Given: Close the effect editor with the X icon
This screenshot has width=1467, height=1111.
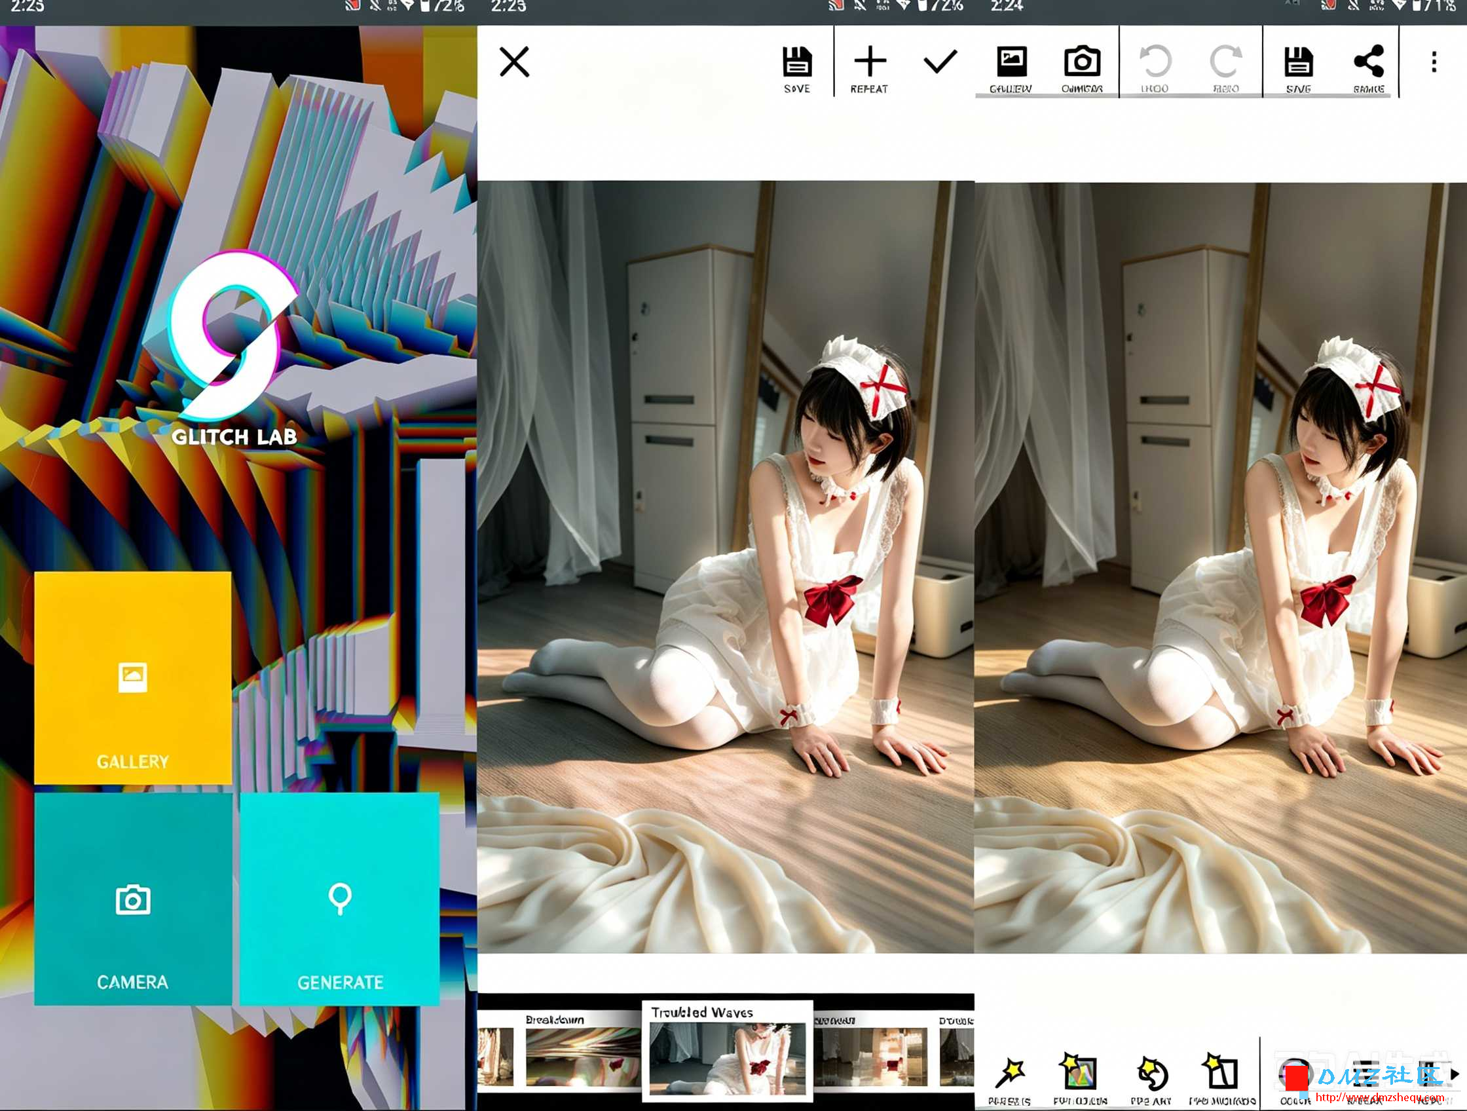Looking at the screenshot, I should pos(514,62).
